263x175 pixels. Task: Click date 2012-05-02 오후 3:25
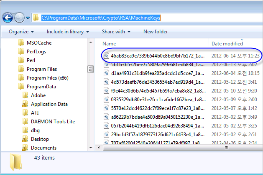click(x=234, y=126)
